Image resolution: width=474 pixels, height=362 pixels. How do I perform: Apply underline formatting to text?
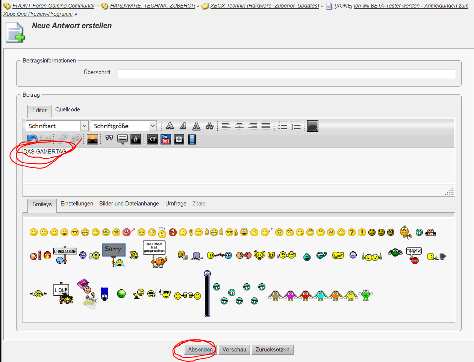[196, 126]
